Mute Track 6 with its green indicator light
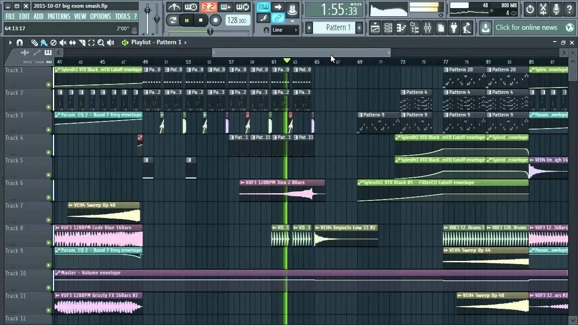The width and height of the screenshot is (578, 325). (48, 197)
